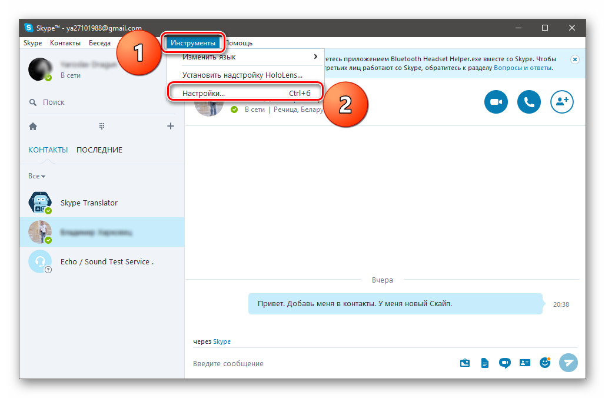The image size is (605, 398).
Task: Click the 20:38 message timestamp
Action: pyautogui.click(x=561, y=304)
